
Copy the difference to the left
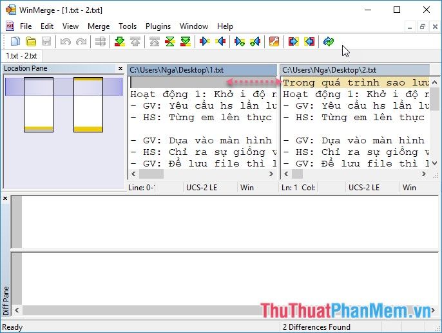click(x=220, y=42)
